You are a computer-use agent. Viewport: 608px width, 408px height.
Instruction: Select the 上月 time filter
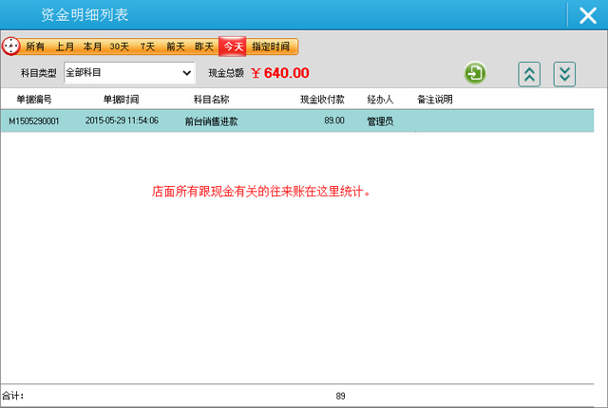point(64,46)
